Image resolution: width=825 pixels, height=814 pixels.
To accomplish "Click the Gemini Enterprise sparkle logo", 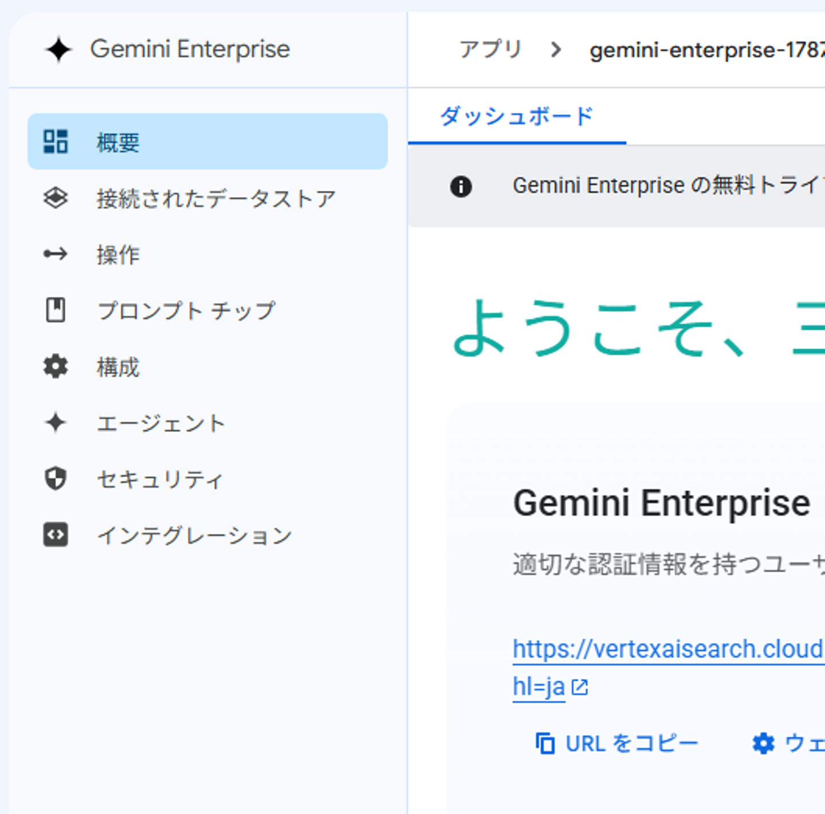I will coord(58,50).
